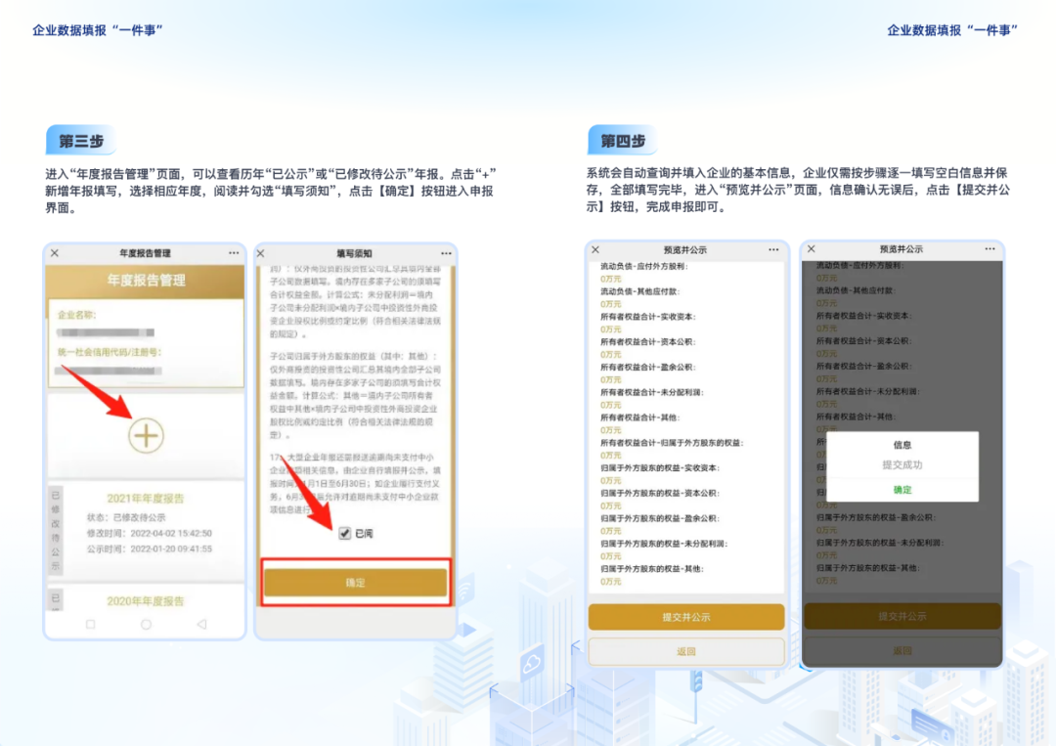This screenshot has height=746, width=1056.
Task: Tap the Android square recents icon
Action: 90,625
